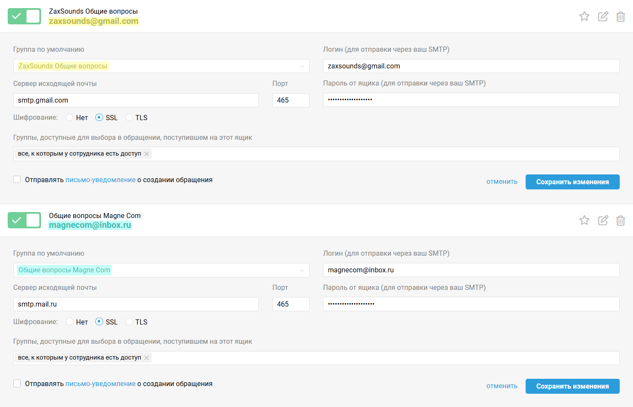
Task: Click 'отменить' link in Magne Com section
Action: tap(502, 386)
